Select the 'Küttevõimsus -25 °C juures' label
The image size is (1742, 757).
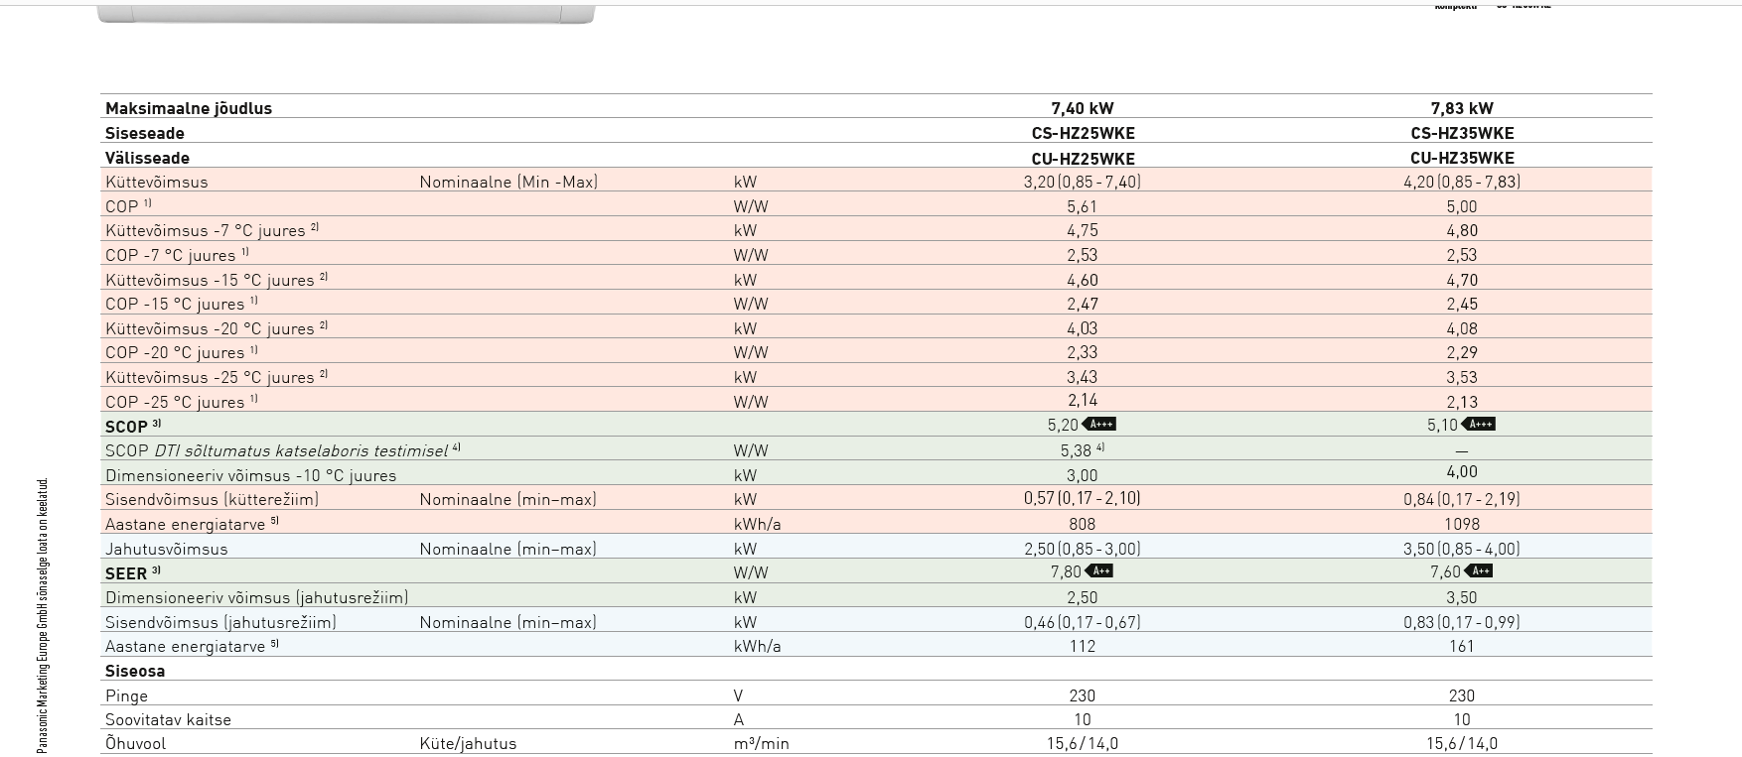(x=217, y=377)
